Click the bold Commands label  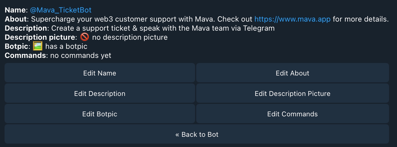[25, 56]
